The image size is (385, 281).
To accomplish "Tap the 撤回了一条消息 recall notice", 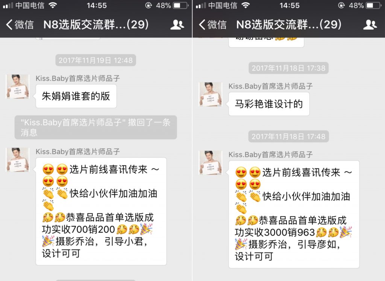I will (96, 128).
